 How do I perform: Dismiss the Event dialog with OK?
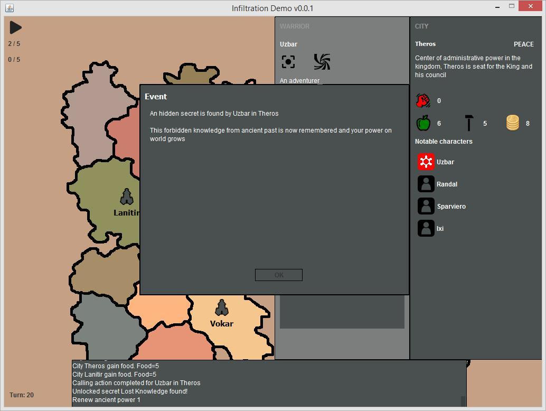click(x=279, y=275)
